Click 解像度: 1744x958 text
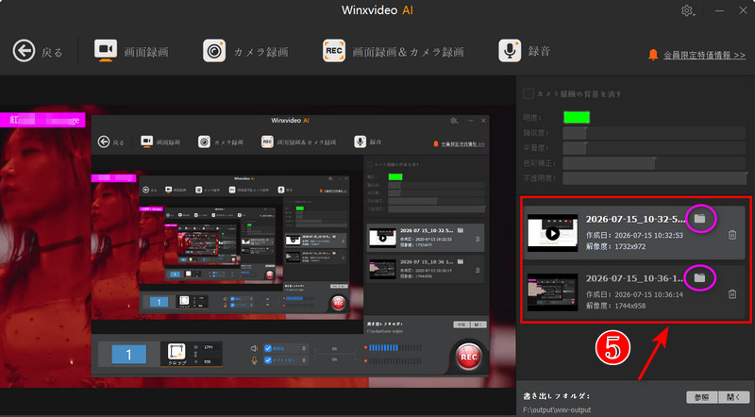 [616, 306]
